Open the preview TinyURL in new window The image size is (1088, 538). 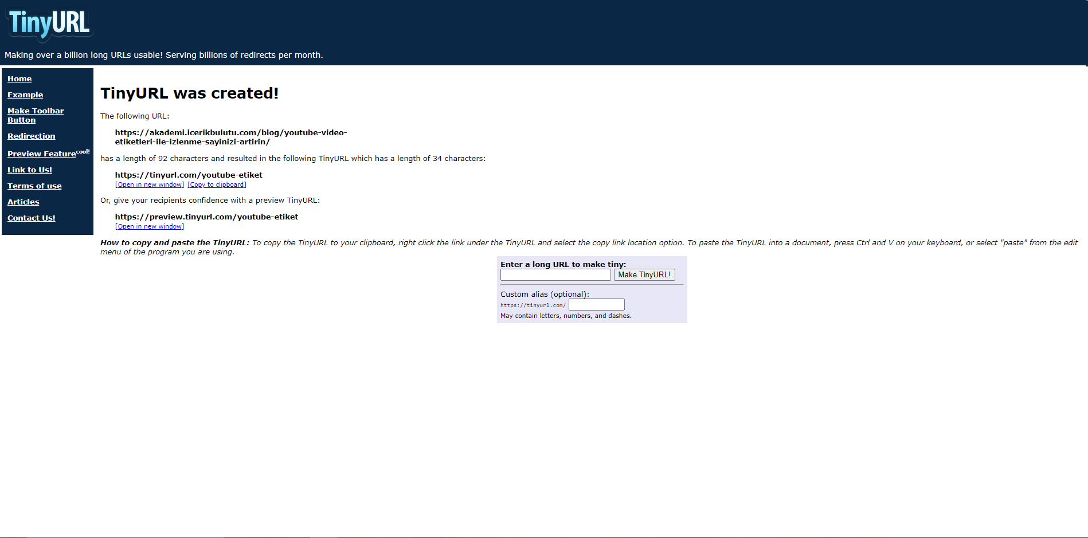point(150,227)
